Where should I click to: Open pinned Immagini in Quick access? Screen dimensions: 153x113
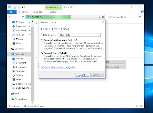(20, 35)
